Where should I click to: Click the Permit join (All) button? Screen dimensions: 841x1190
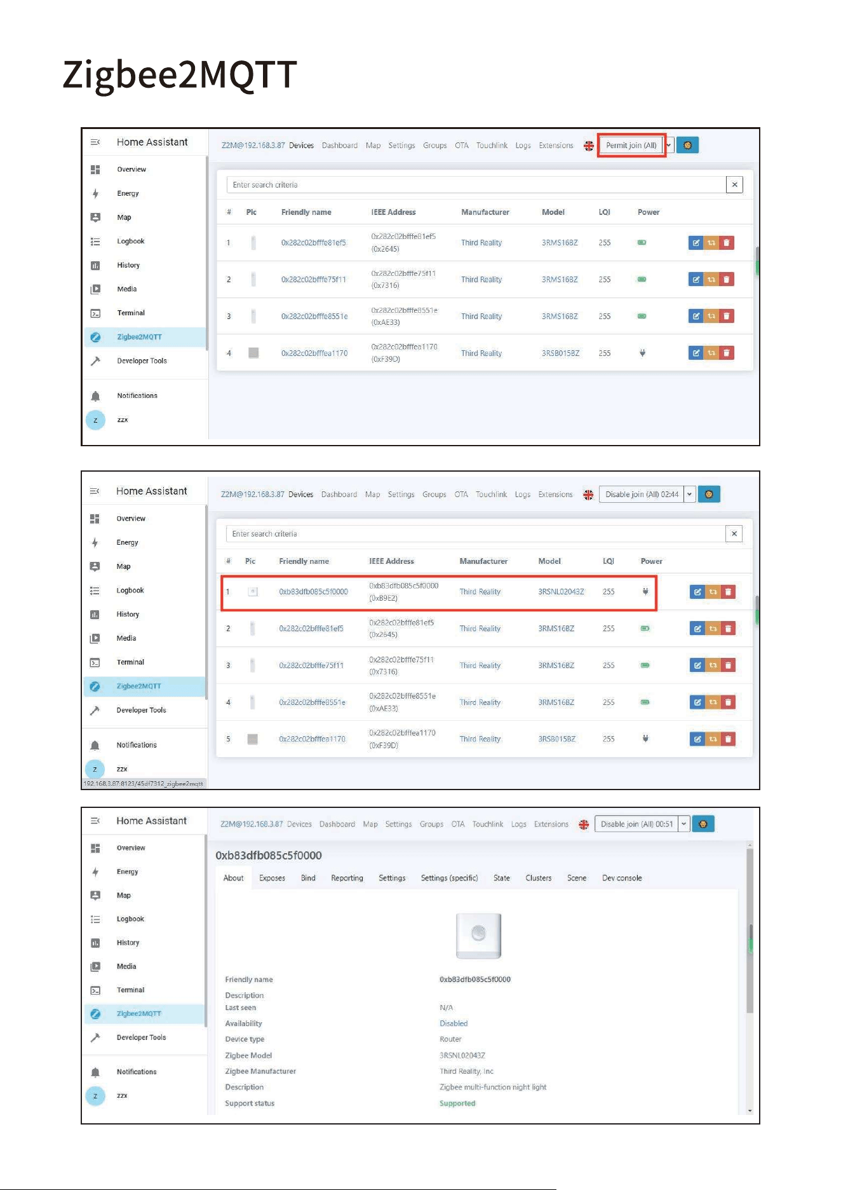tap(631, 146)
